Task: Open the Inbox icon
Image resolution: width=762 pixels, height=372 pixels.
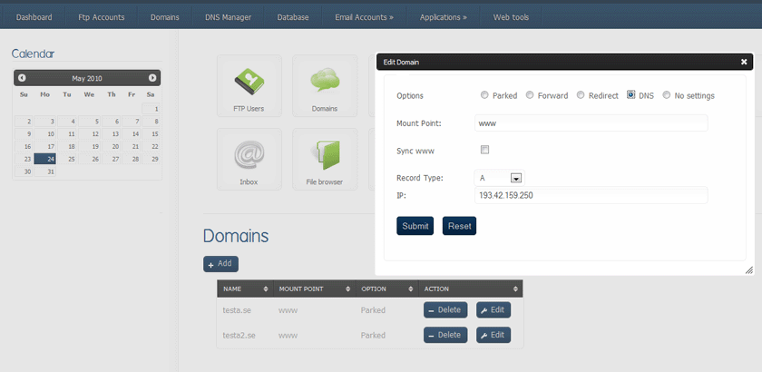Action: 249,158
